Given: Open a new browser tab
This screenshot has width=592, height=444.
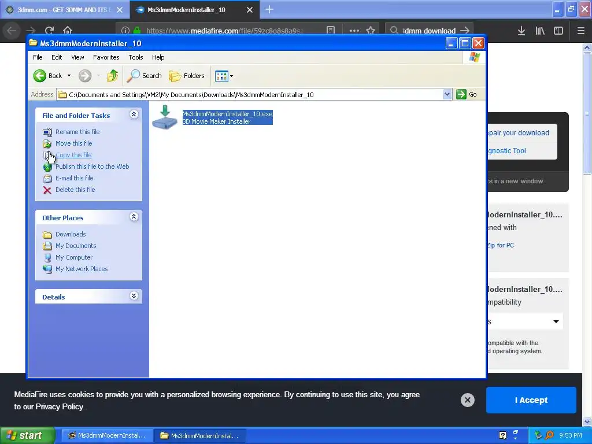Looking at the screenshot, I should point(269,9).
